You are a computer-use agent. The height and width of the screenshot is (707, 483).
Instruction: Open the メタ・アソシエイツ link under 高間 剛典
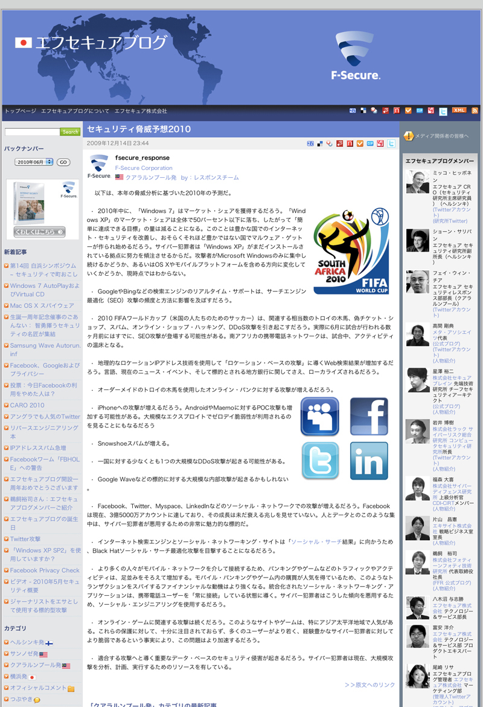coord(452,335)
